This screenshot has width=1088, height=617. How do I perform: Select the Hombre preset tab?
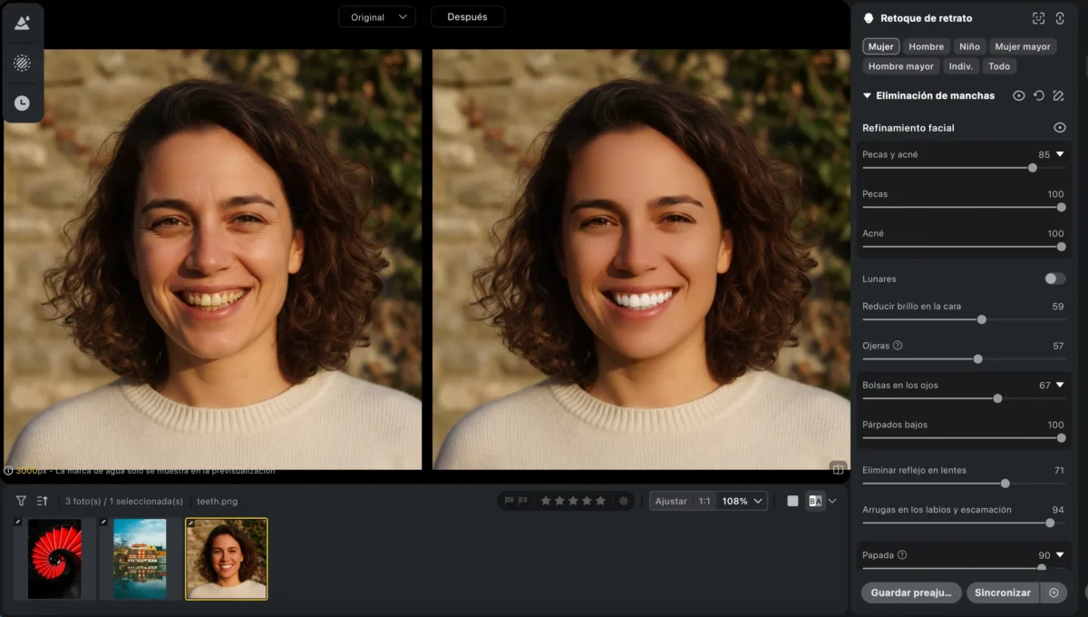pos(926,46)
